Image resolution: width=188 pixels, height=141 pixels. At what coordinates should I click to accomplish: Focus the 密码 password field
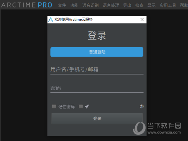(x=97, y=88)
